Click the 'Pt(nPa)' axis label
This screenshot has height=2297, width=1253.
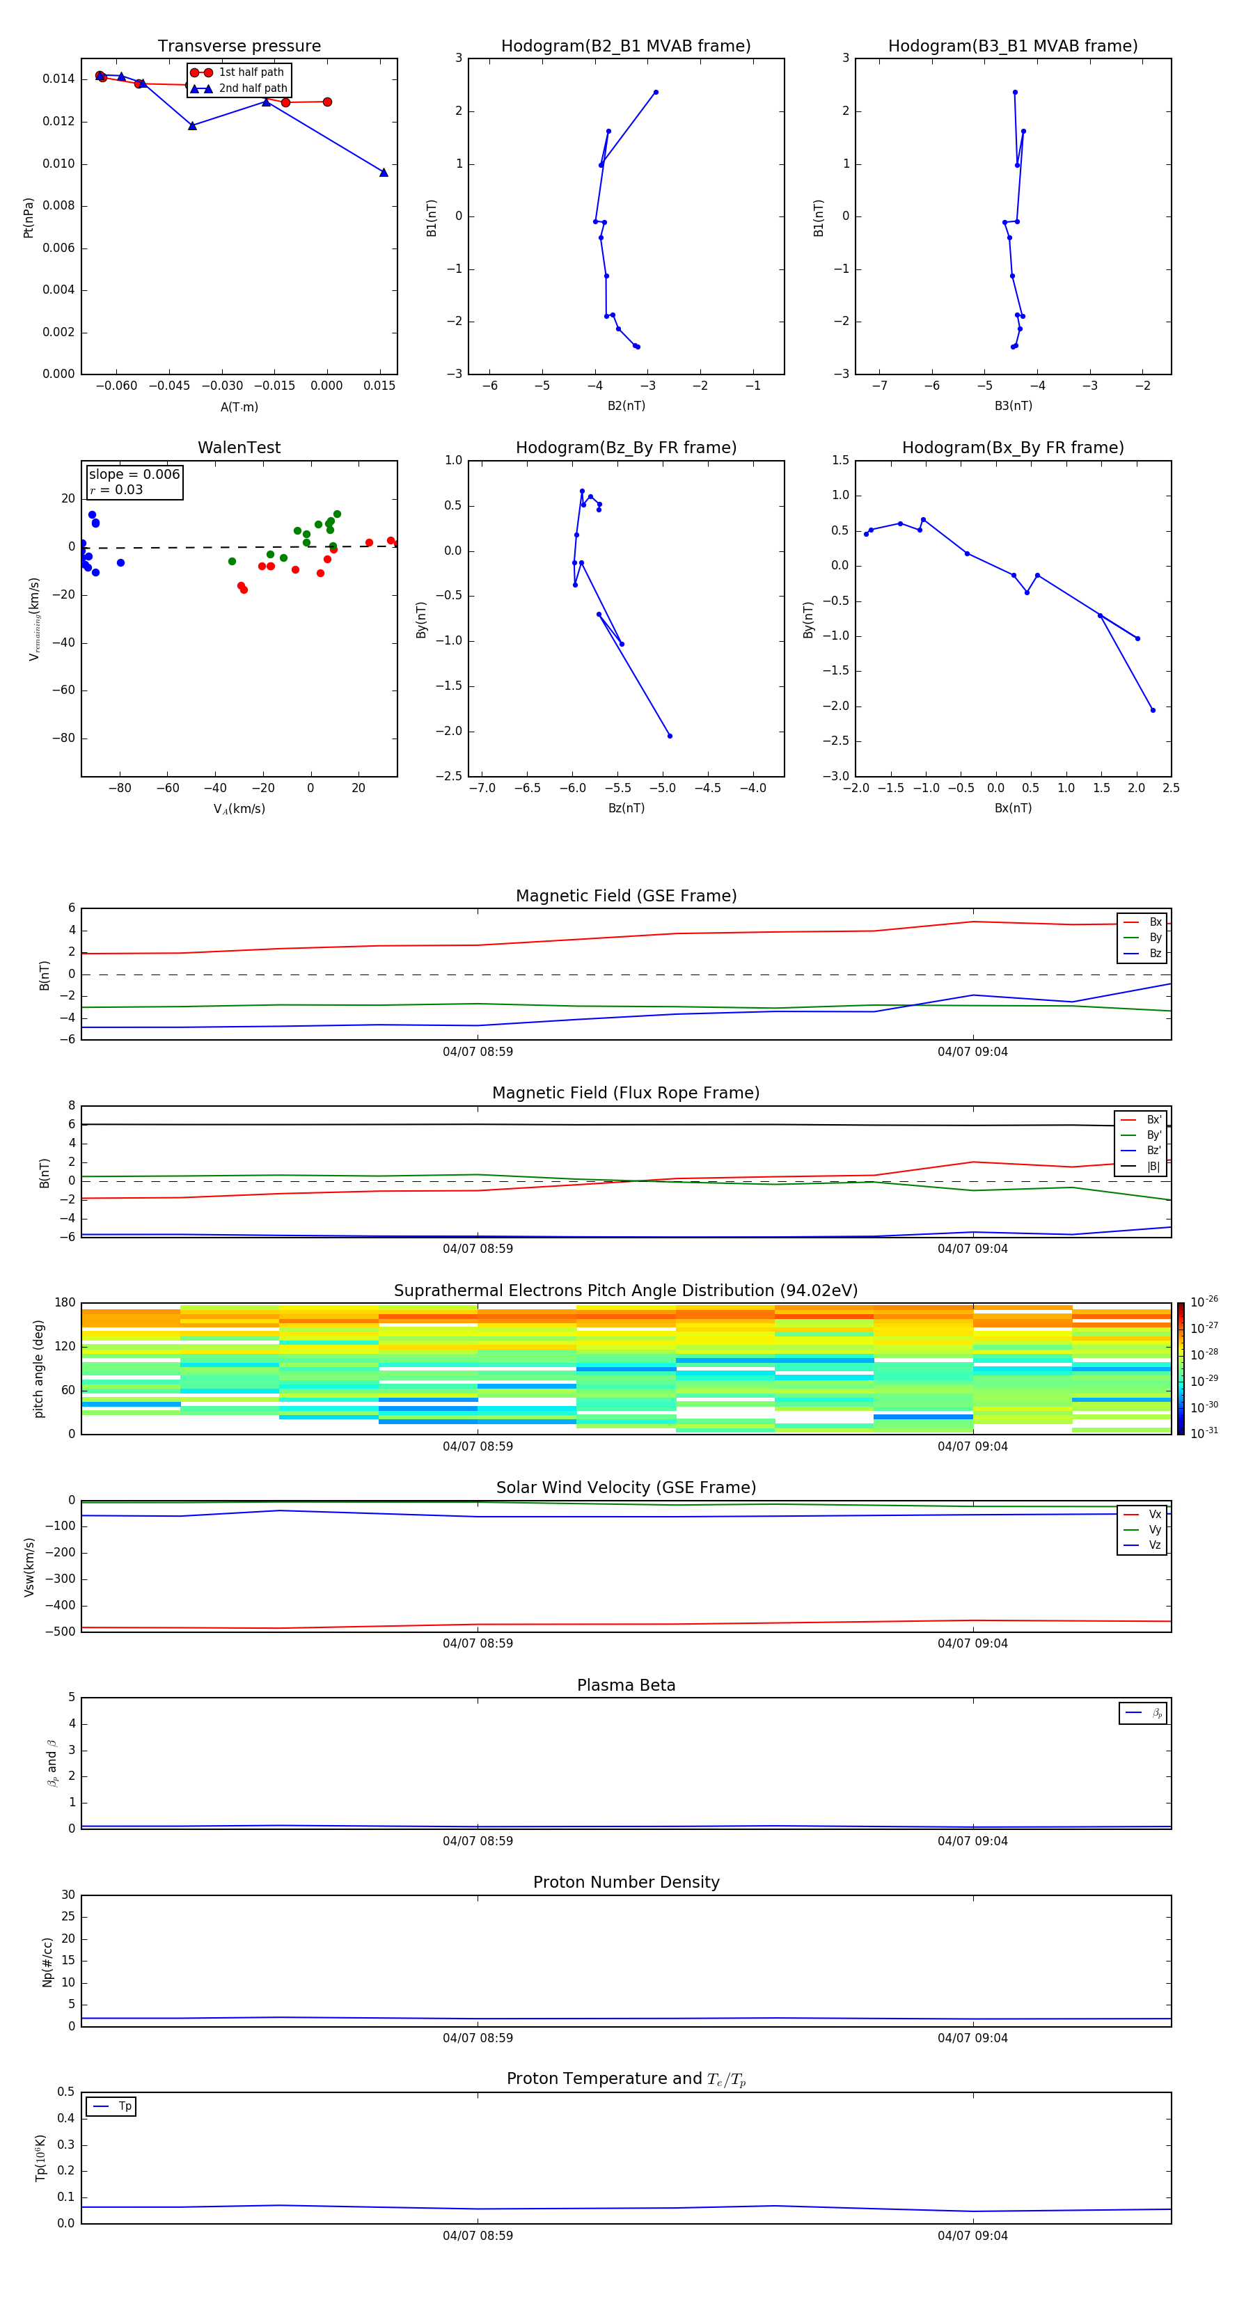tap(29, 218)
